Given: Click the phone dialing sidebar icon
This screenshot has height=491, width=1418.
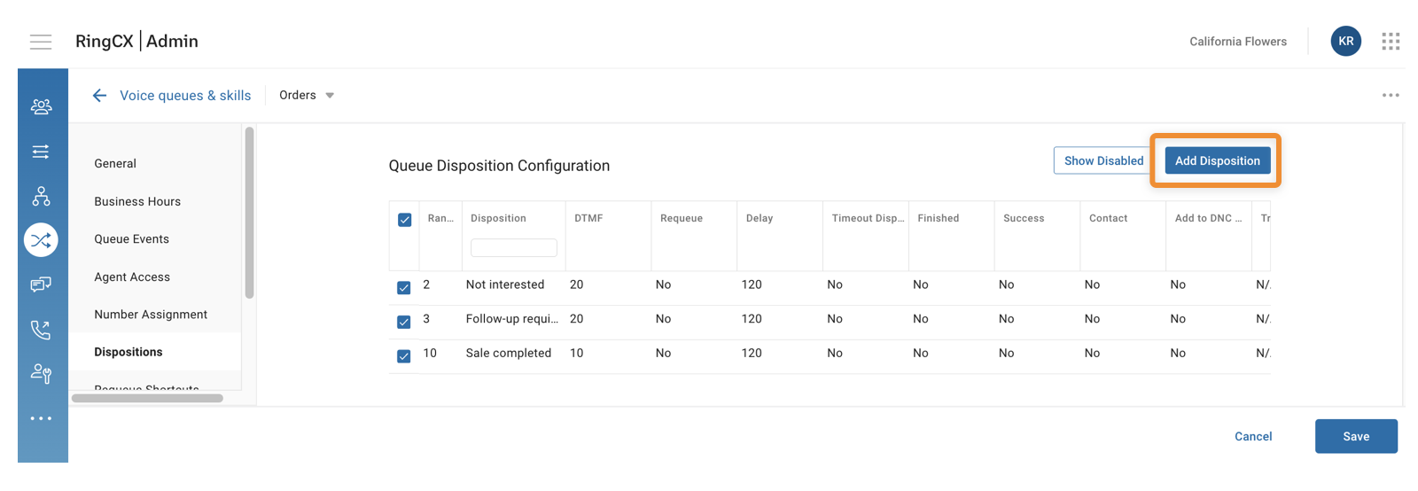Looking at the screenshot, I should pos(41,330).
